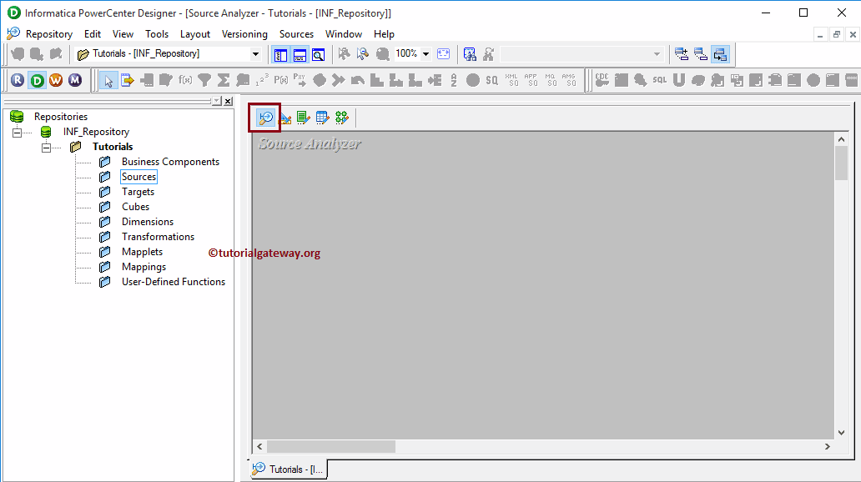Click the find-in-workspace binoculars icon
Image resolution: width=861 pixels, height=482 pixels.
[470, 54]
